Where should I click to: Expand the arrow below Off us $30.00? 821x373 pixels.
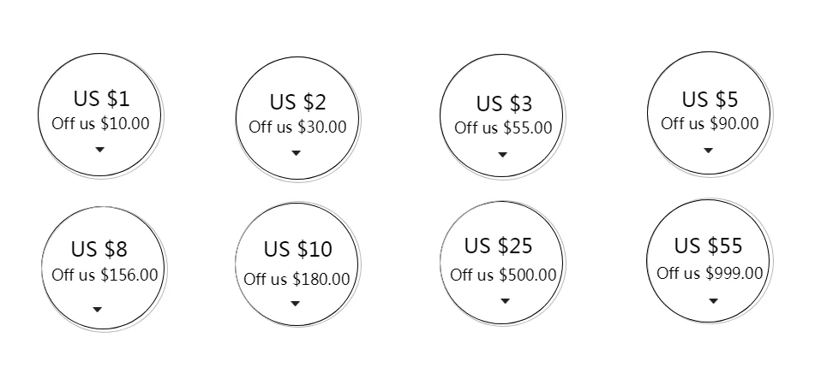(296, 153)
